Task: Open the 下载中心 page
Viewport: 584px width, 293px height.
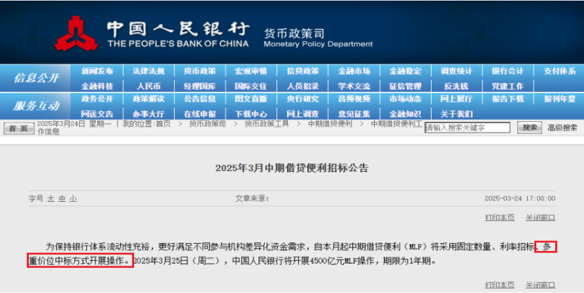Action: [x=251, y=114]
